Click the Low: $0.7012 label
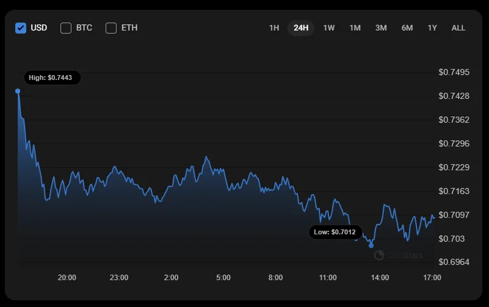This screenshot has width=489, height=307. [x=335, y=232]
